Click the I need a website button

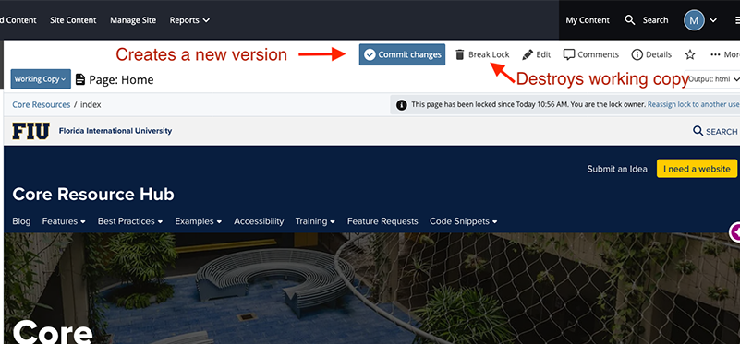coord(697,169)
